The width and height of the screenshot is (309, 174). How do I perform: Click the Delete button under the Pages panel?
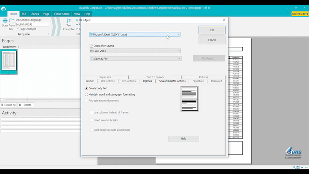[26, 105]
